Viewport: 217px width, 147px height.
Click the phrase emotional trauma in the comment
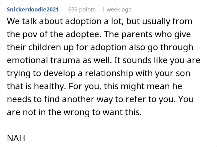43,60
